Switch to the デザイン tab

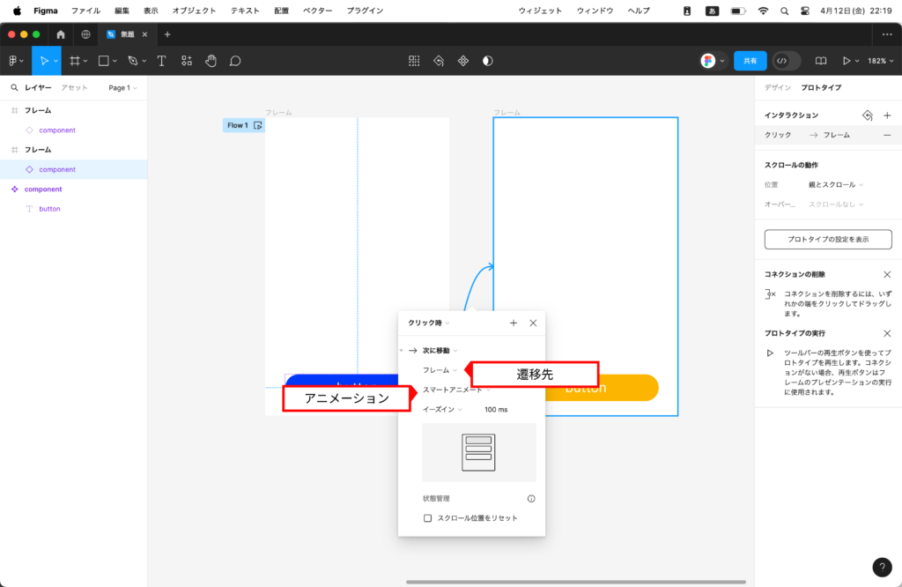click(x=777, y=87)
